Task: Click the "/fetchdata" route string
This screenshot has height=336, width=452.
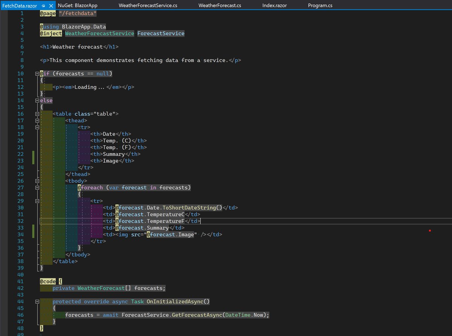Action: 78,13
